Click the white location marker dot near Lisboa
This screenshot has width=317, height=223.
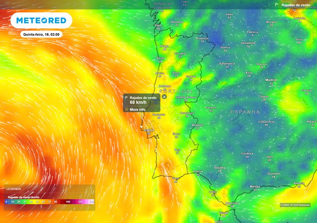tap(142, 126)
